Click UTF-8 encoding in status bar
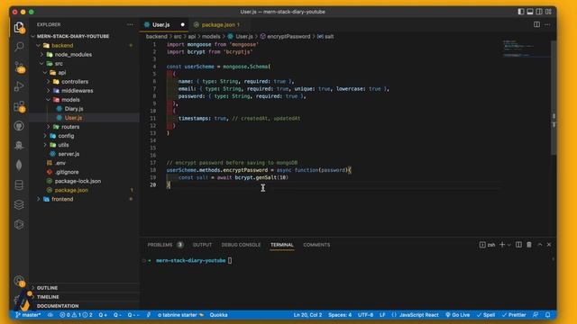 coord(365,315)
